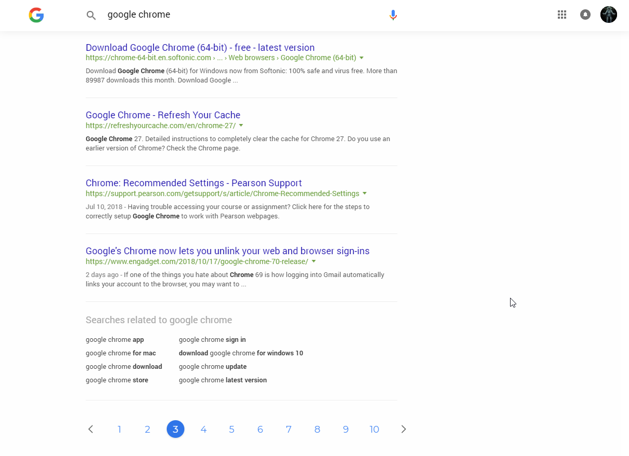This screenshot has width=629, height=456.
Task: Expand the Pearson support URL dropdown
Action: tap(365, 194)
